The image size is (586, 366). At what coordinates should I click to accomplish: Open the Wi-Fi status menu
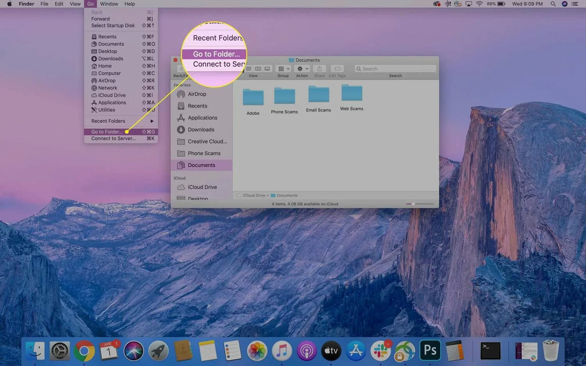pyautogui.click(x=479, y=4)
